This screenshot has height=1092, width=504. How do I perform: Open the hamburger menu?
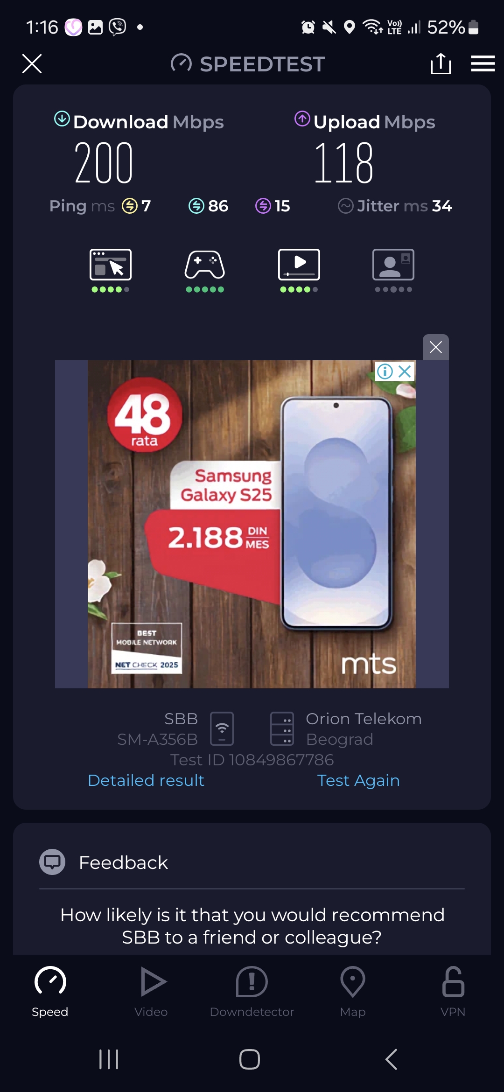point(483,63)
